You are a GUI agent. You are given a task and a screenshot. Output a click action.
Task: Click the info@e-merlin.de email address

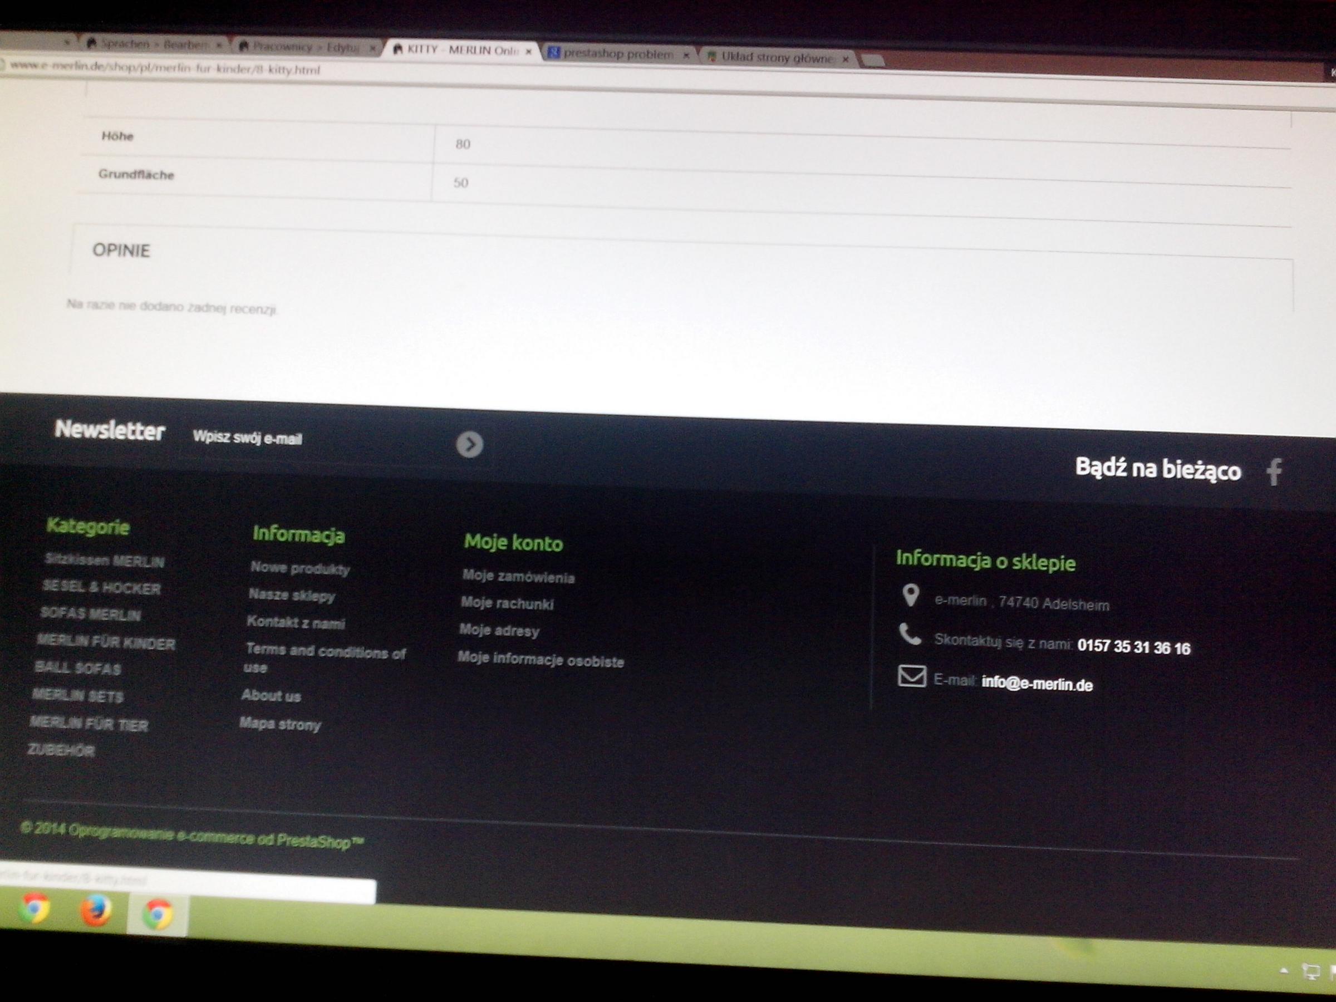pos(1037,684)
